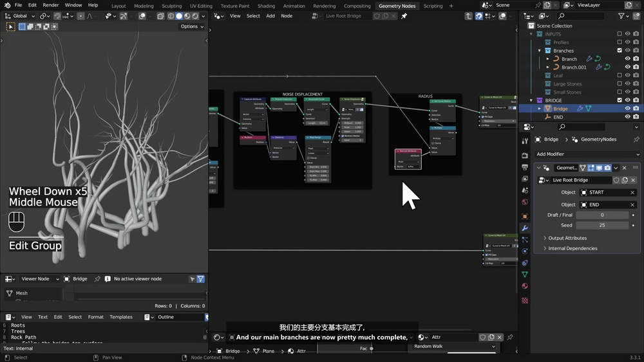Open text editor Templates menu

coord(121,317)
